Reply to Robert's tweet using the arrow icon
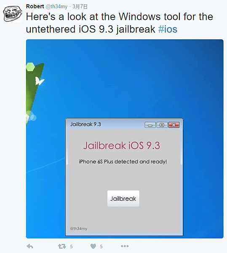Screen dimensions: 227x253 point(30,246)
